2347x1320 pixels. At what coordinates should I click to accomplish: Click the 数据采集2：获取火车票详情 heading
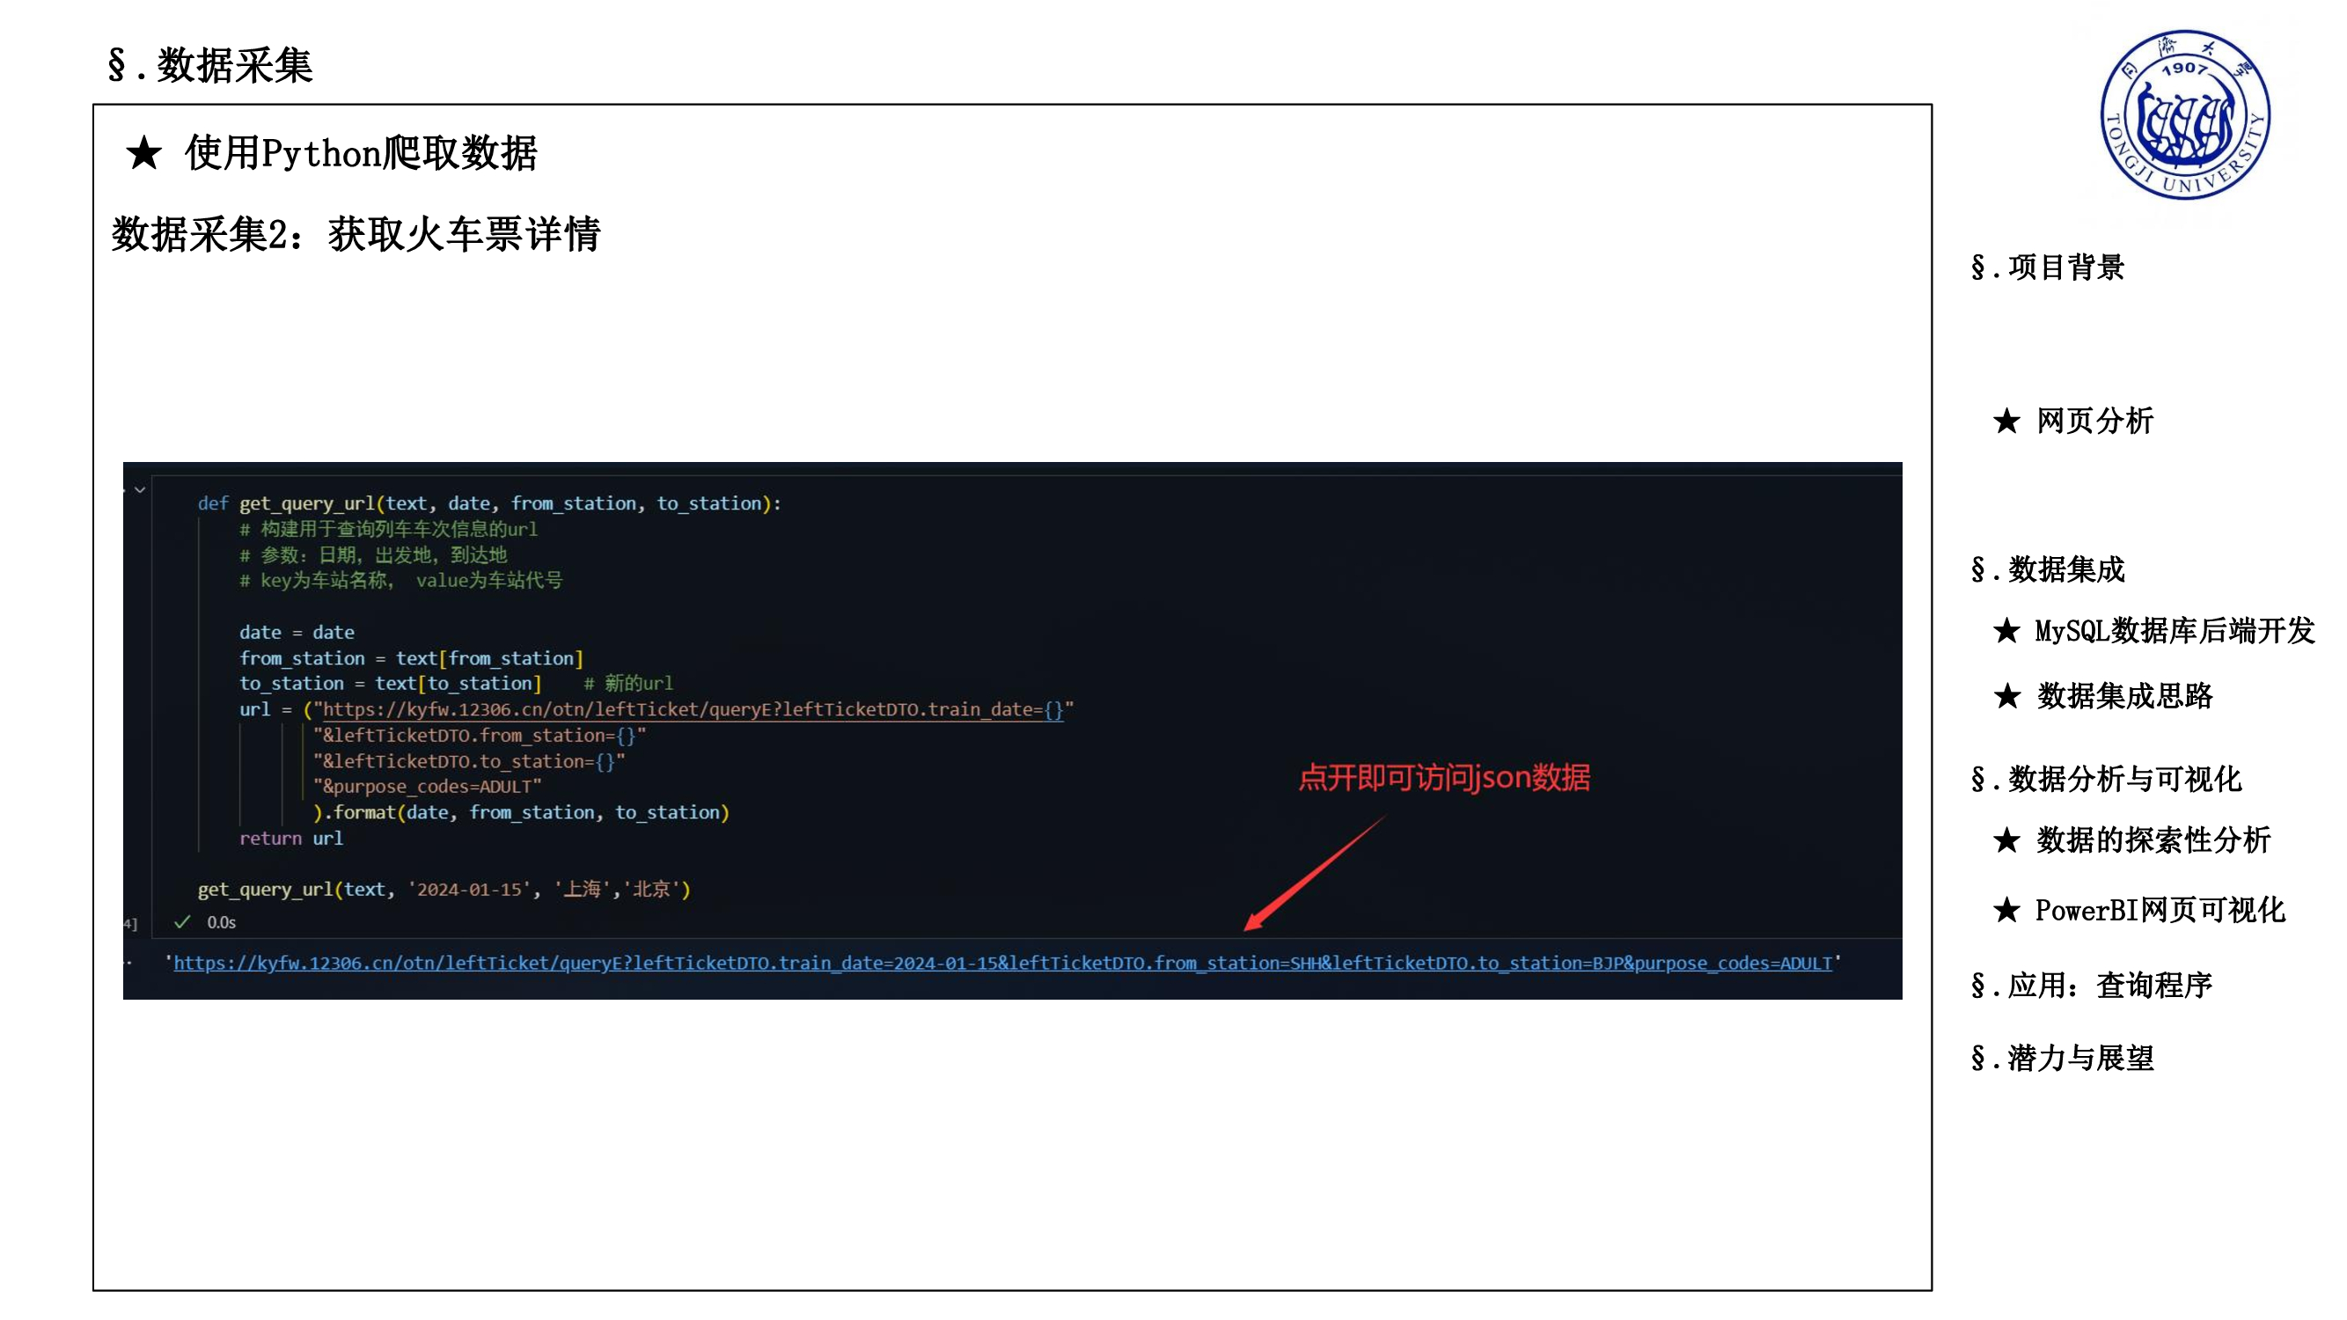(356, 235)
